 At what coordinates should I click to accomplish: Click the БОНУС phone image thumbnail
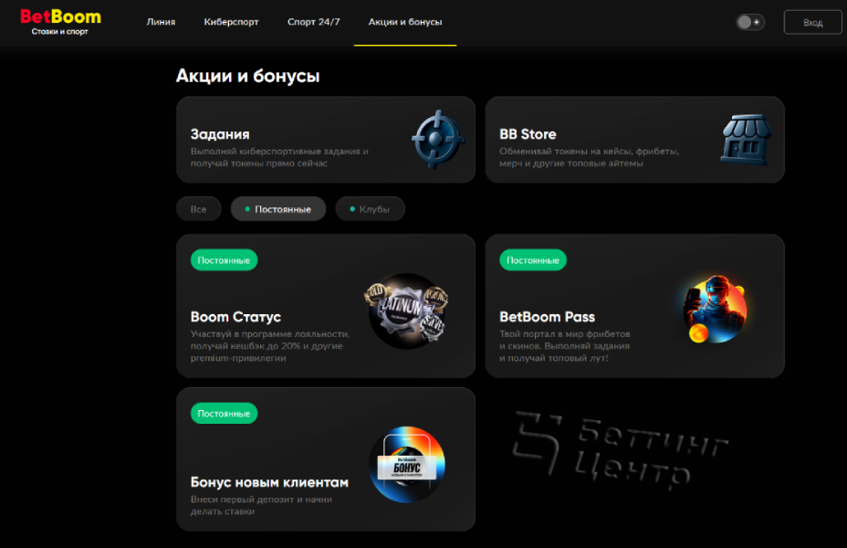(407, 464)
